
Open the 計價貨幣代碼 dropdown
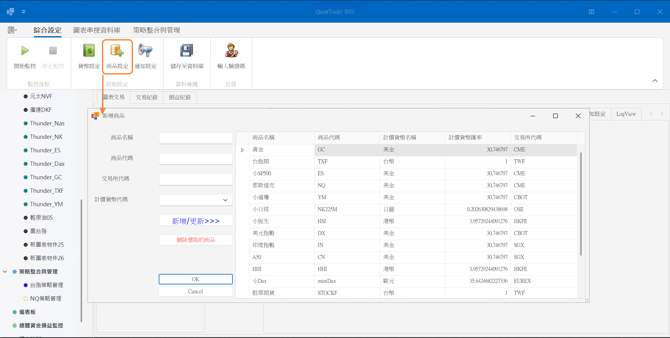pos(225,200)
